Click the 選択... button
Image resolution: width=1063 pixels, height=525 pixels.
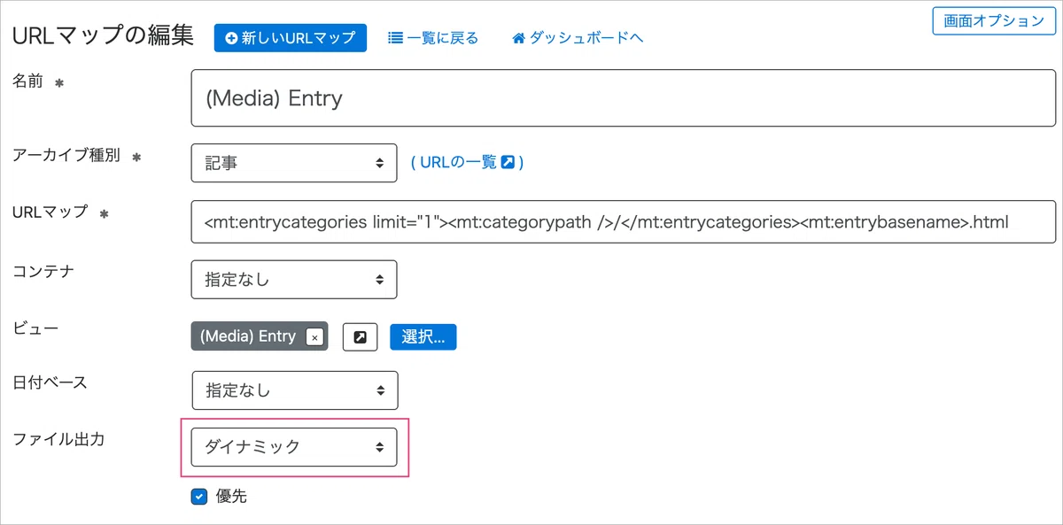tap(423, 336)
